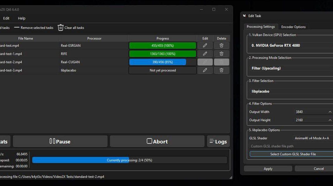Open the Edit menu
This screenshot has width=333, height=186.
[6, 18]
